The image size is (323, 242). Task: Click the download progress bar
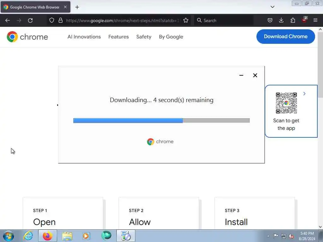[161, 121]
